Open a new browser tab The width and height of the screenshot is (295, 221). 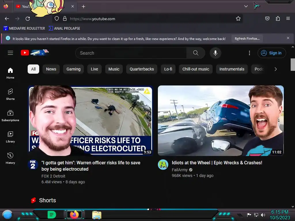click(83, 7)
